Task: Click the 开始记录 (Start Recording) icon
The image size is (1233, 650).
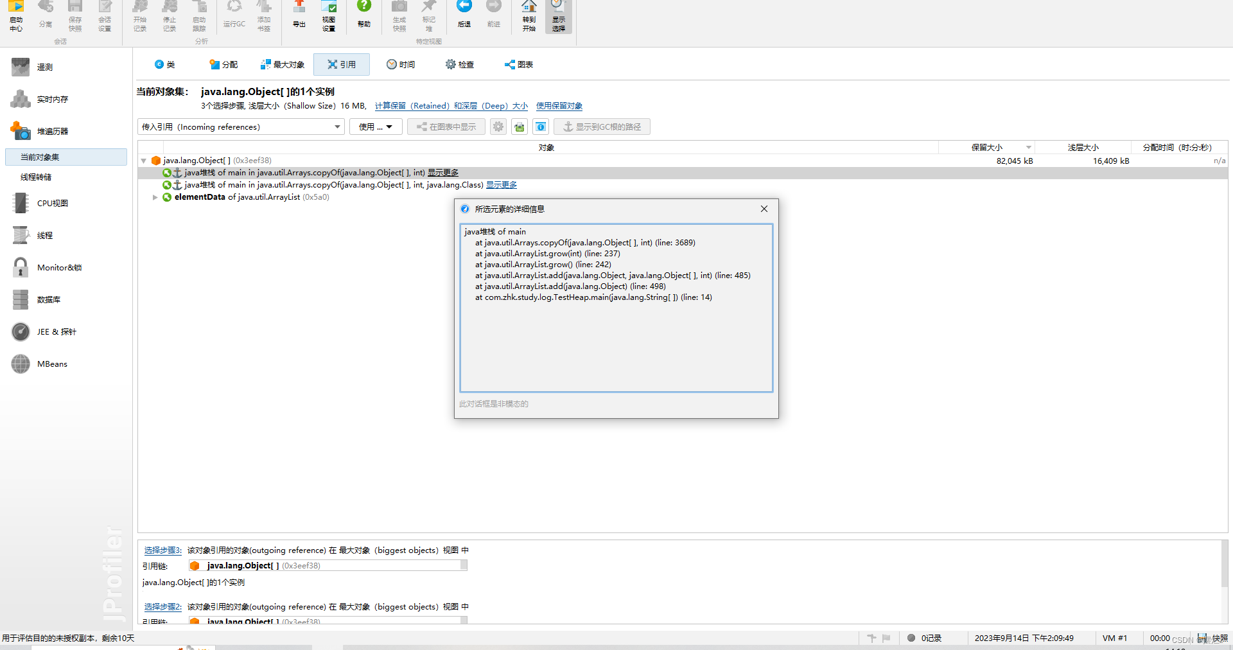Action: pyautogui.click(x=140, y=16)
